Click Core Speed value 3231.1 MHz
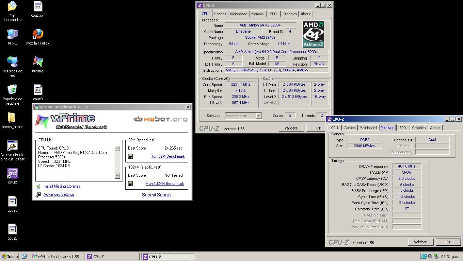The height and width of the screenshot is (261, 463). click(240, 84)
